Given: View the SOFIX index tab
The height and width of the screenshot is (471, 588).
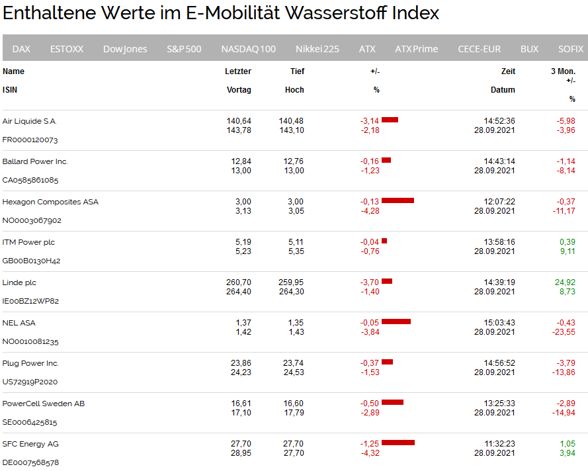Looking at the screenshot, I should (570, 48).
